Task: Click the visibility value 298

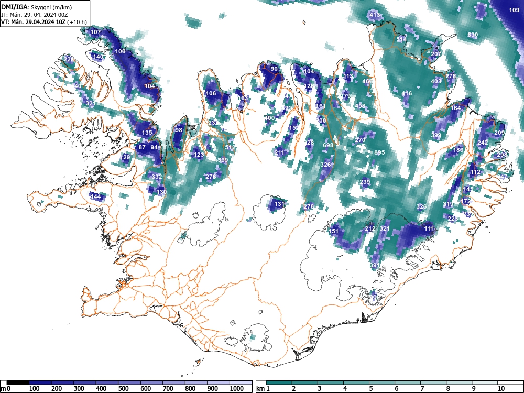Action: (x=502, y=155)
